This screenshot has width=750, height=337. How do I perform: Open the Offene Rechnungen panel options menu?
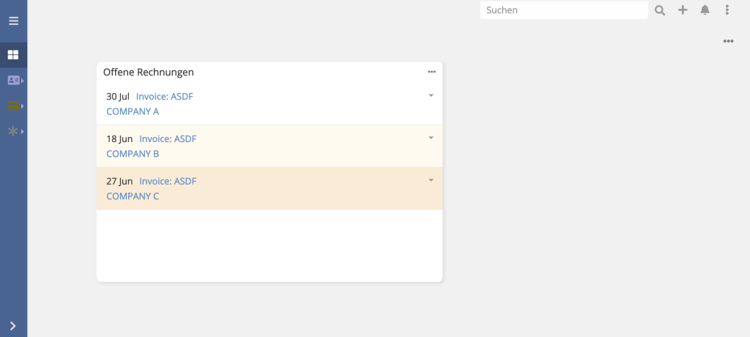click(431, 72)
